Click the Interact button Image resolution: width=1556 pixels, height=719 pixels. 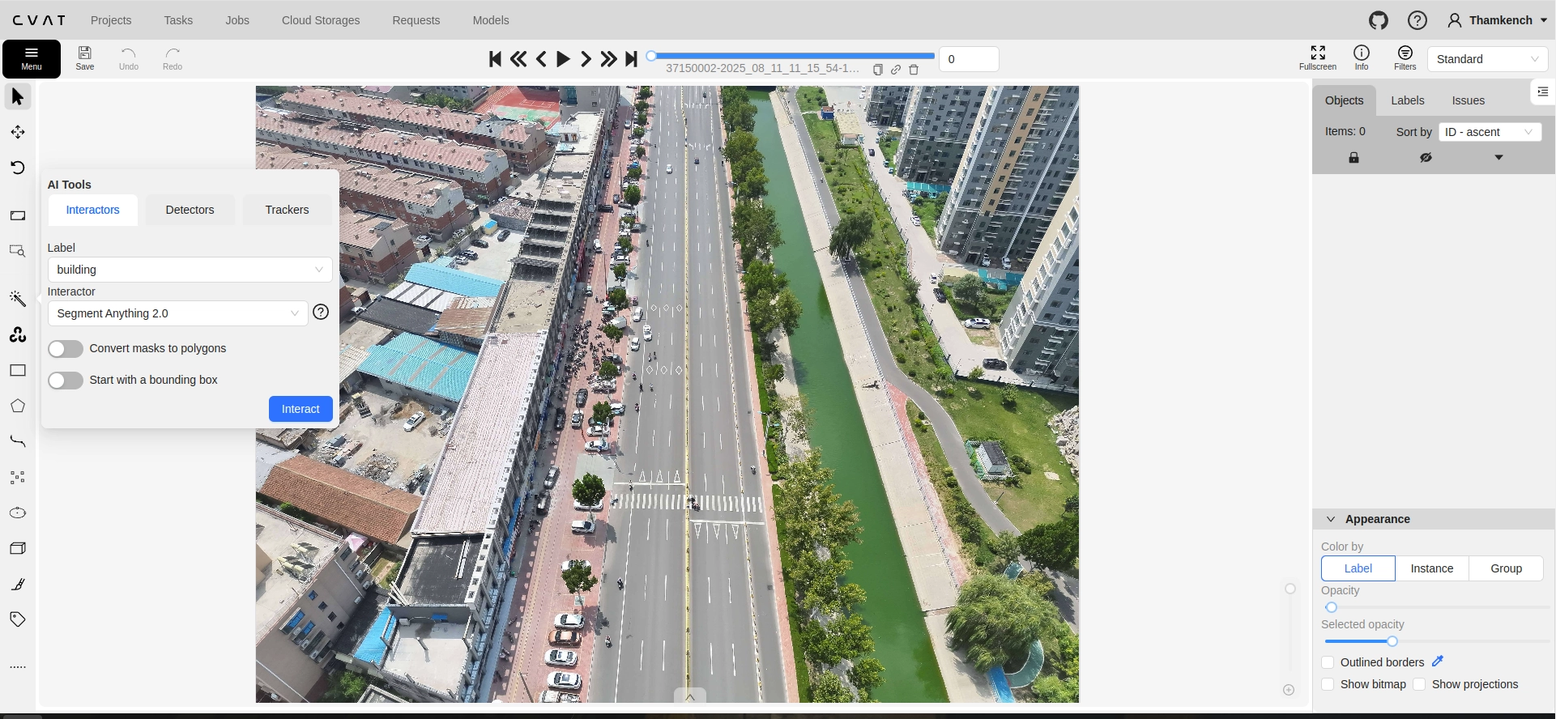click(301, 409)
